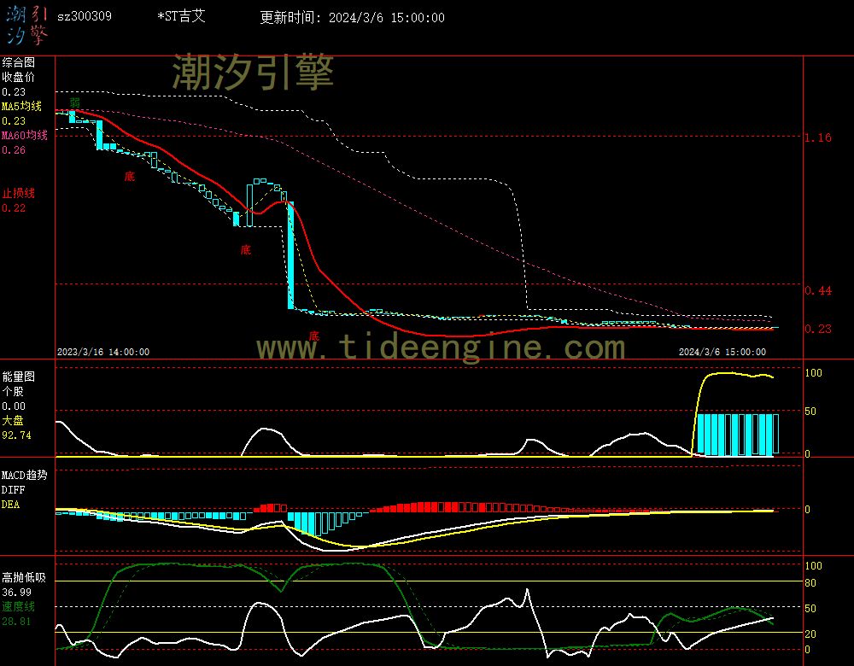Click the DIFF legend label
Screen dimensions: 854x666
pyautogui.click(x=13, y=489)
